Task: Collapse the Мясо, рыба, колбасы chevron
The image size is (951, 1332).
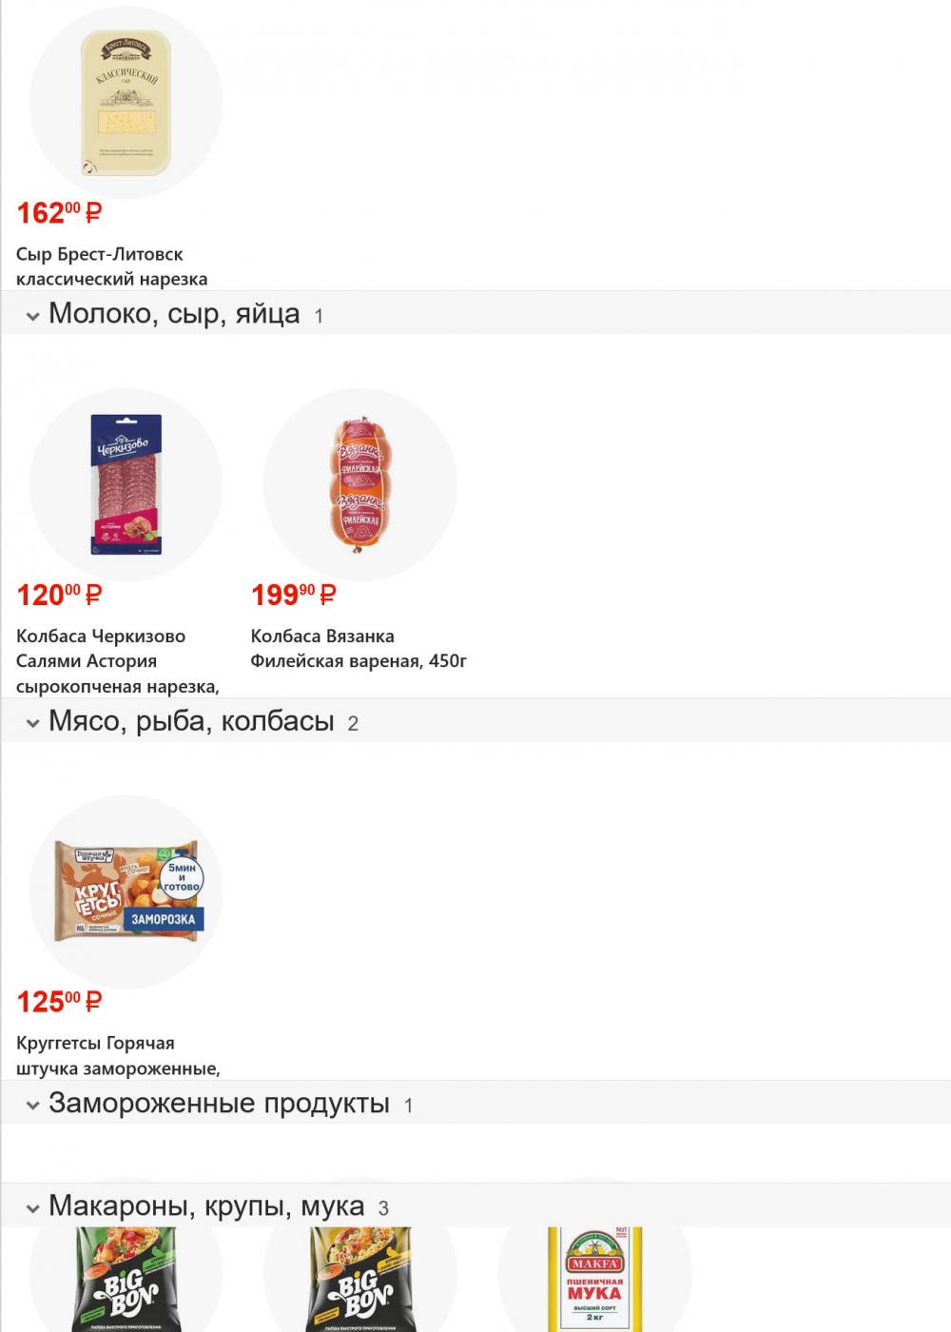Action: tap(32, 724)
